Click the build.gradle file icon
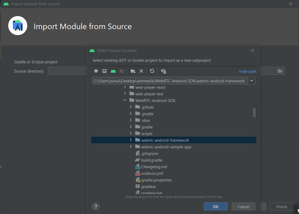Screen dimensions: 299x214 click(138, 160)
